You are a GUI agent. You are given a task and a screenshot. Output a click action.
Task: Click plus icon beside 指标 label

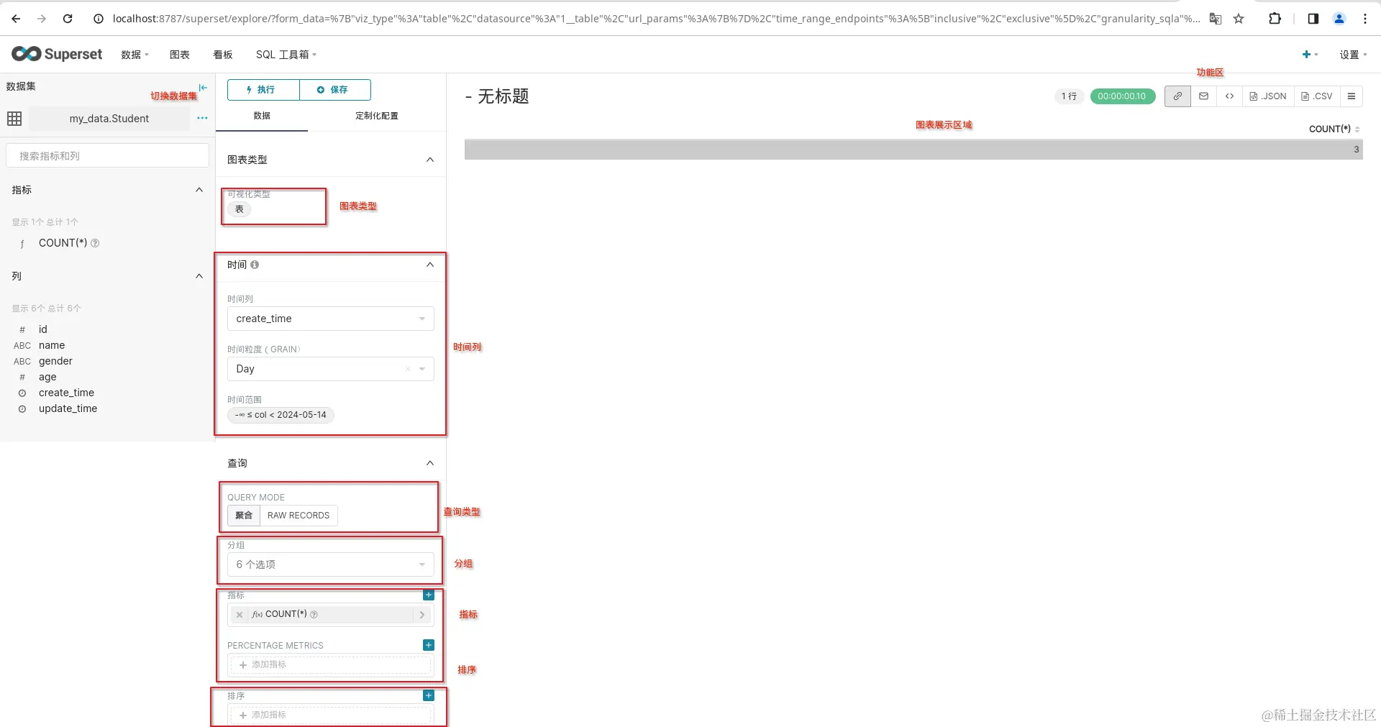pyautogui.click(x=429, y=595)
